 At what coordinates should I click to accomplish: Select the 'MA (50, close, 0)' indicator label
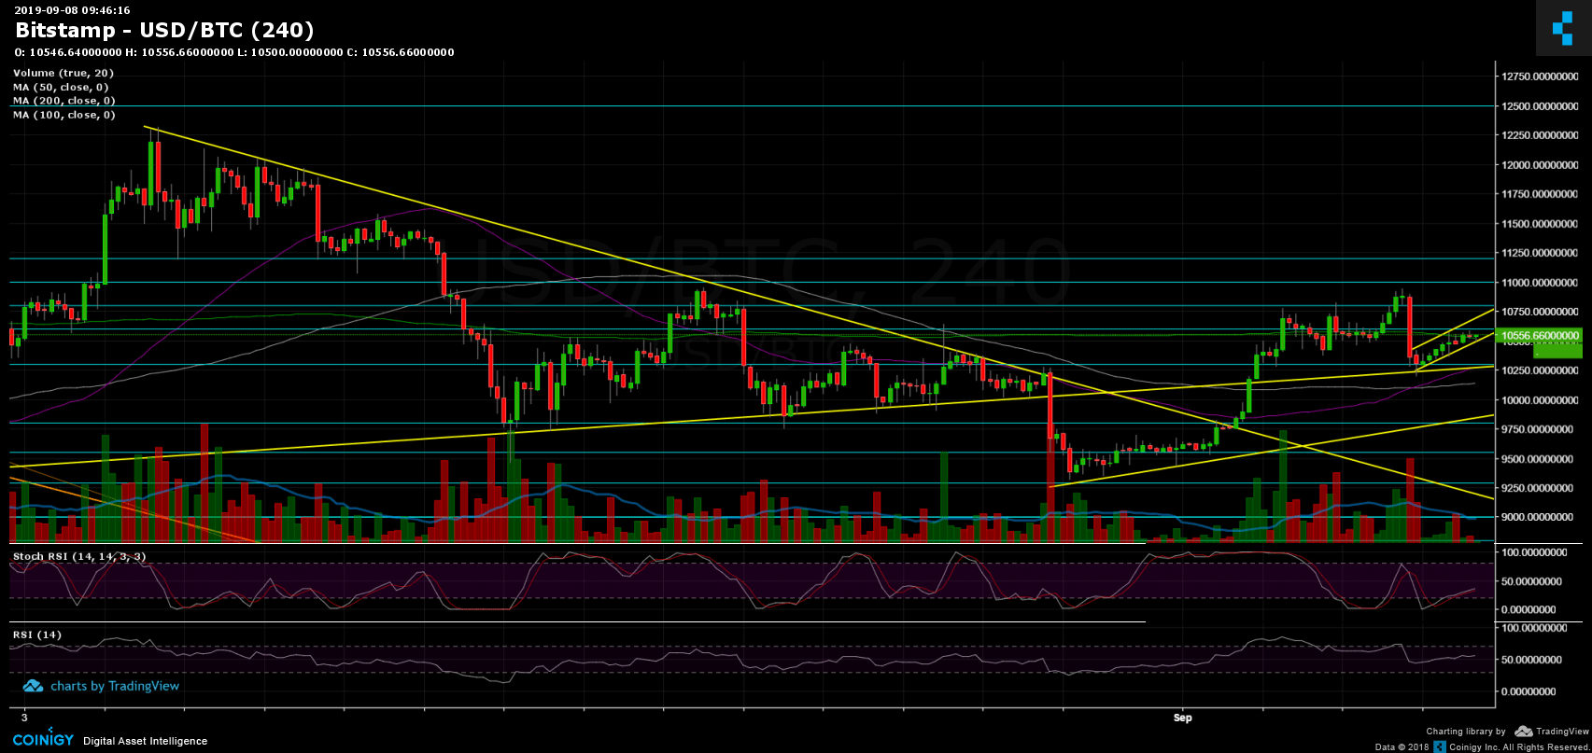pyautogui.click(x=64, y=87)
